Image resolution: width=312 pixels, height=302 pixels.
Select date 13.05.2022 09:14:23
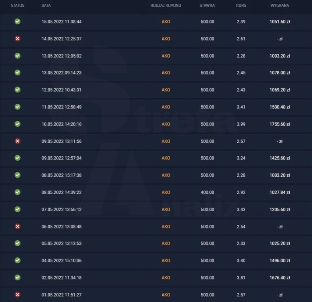[62, 73]
